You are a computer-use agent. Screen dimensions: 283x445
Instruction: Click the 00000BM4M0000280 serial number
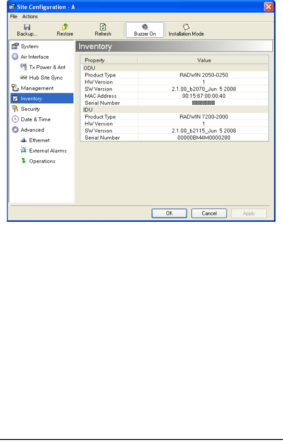[204, 138]
